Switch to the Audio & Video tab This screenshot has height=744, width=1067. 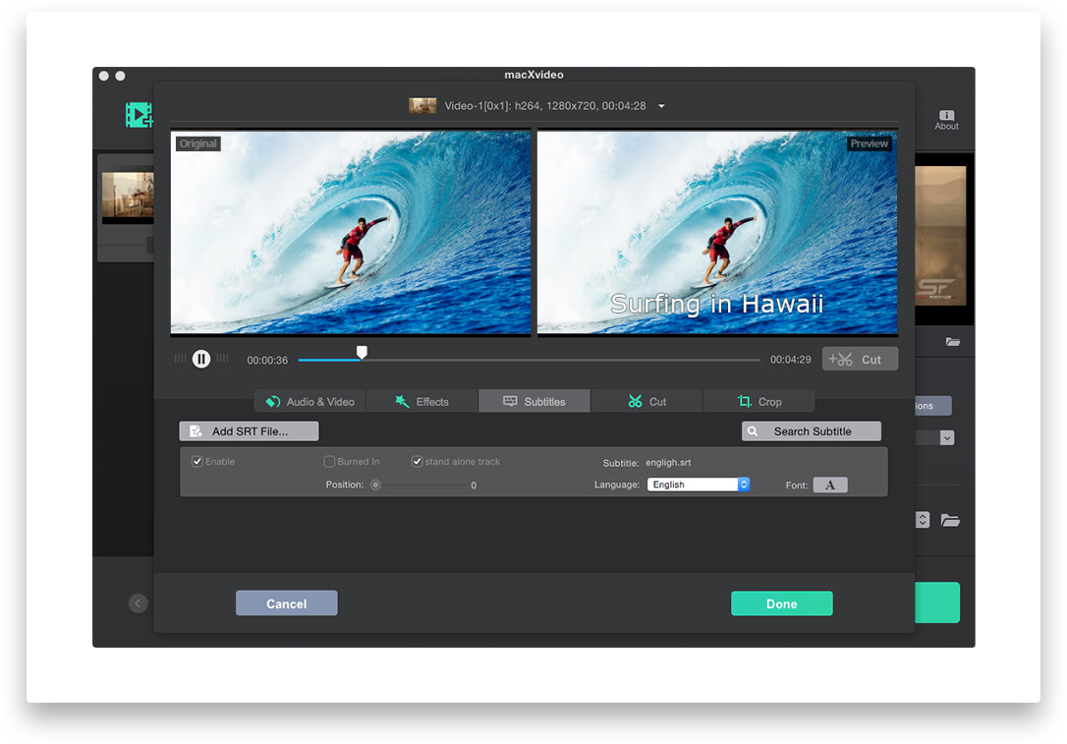(310, 402)
